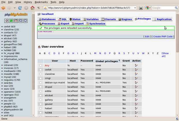Open the Synchronize tab
The image size is (179, 121).
(96, 24)
